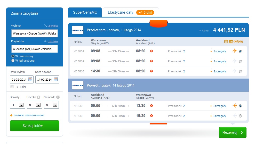Expand Szczegóły for the 13:35 return flight
This screenshot has width=263, height=144.
[220, 106]
